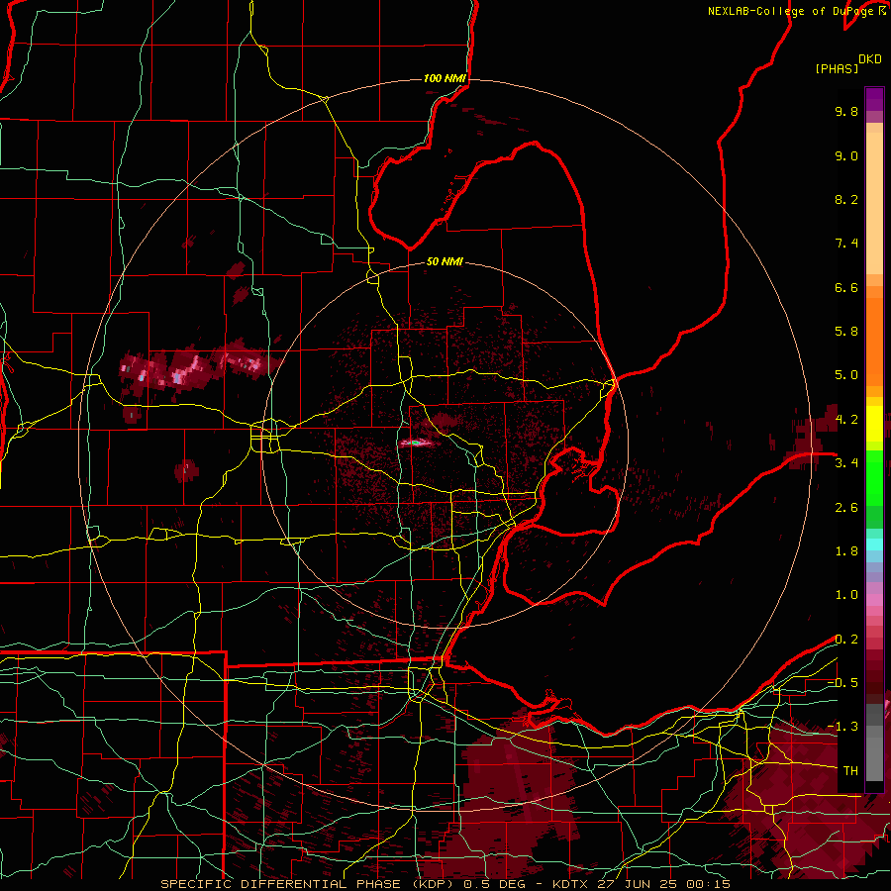Click the 2.6 value on color scale
891x891 pixels.
[846, 508]
